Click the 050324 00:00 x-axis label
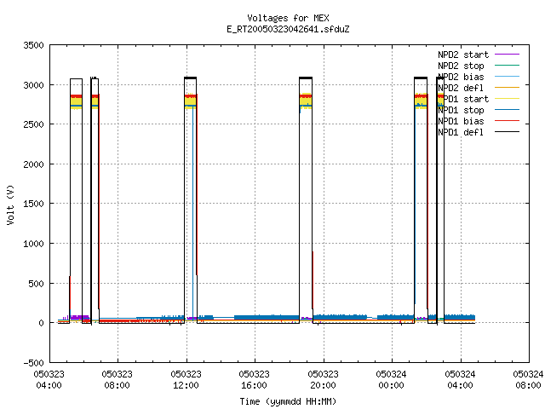545x409 pixels. tap(391, 380)
